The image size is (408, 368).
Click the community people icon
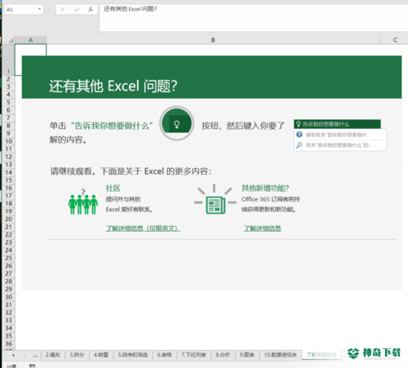pos(83,202)
